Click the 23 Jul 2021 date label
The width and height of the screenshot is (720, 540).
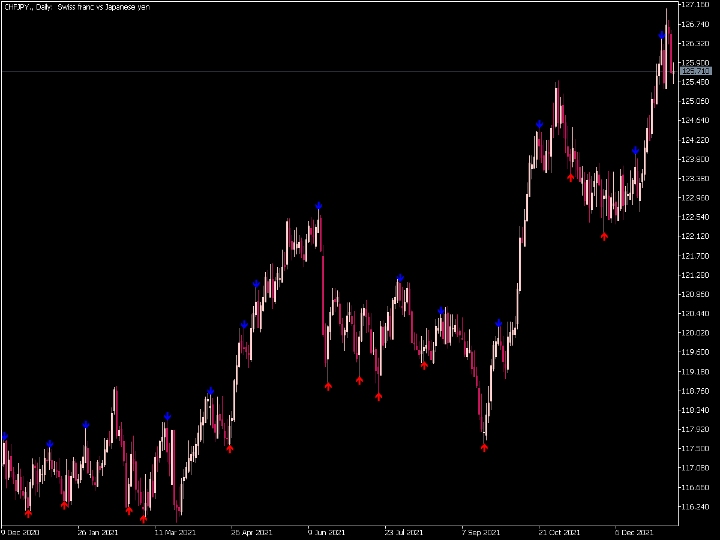(405, 532)
